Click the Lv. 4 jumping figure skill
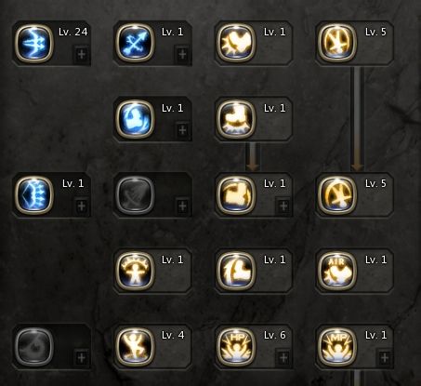The image size is (421, 386). click(135, 347)
